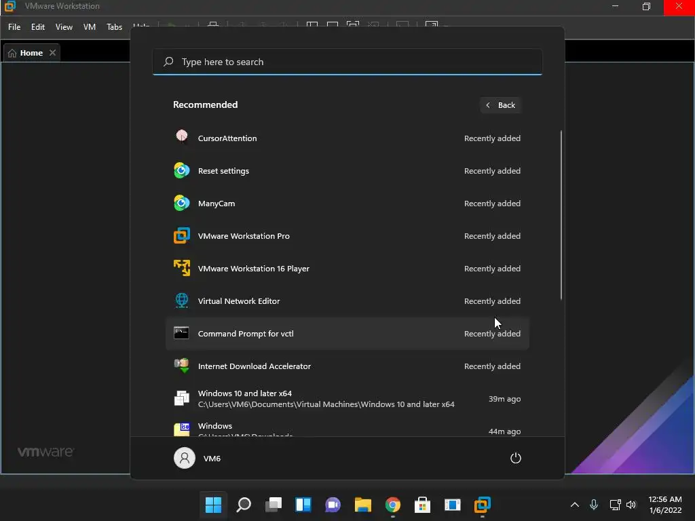The width and height of the screenshot is (695, 521).
Task: Open the VM menu in VMware Workstation
Action: (x=90, y=27)
